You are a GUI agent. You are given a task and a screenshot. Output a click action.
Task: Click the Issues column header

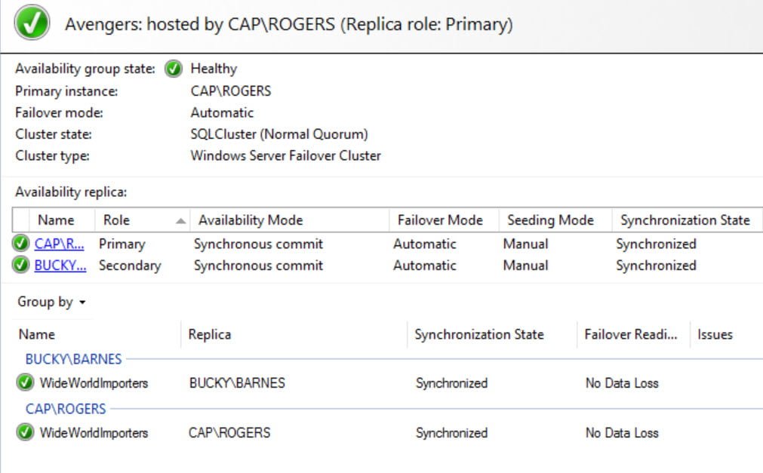click(x=715, y=334)
